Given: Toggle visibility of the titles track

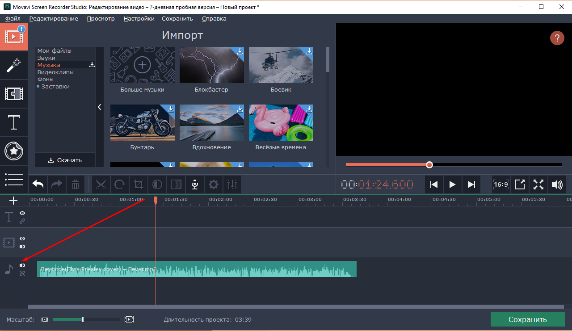Looking at the screenshot, I should click(x=22, y=214).
